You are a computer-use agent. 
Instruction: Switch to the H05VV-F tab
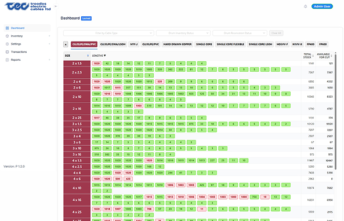click(282, 44)
